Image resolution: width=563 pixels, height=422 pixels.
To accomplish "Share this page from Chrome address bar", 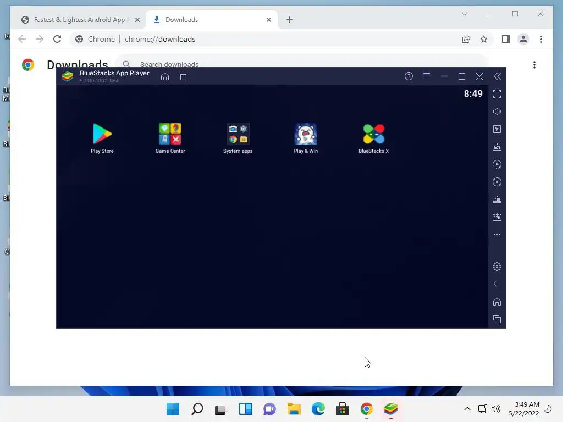I will pos(466,39).
